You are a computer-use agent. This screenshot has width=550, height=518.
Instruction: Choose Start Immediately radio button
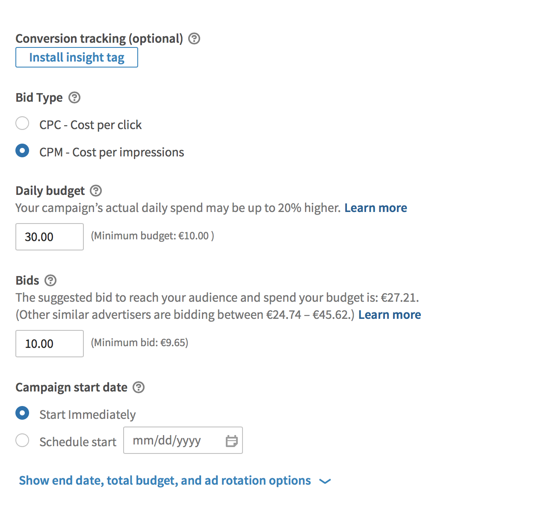(x=22, y=413)
